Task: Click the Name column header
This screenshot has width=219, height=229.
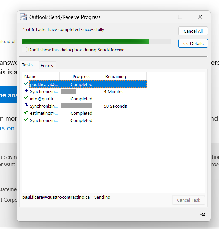Action: [x=41, y=76]
